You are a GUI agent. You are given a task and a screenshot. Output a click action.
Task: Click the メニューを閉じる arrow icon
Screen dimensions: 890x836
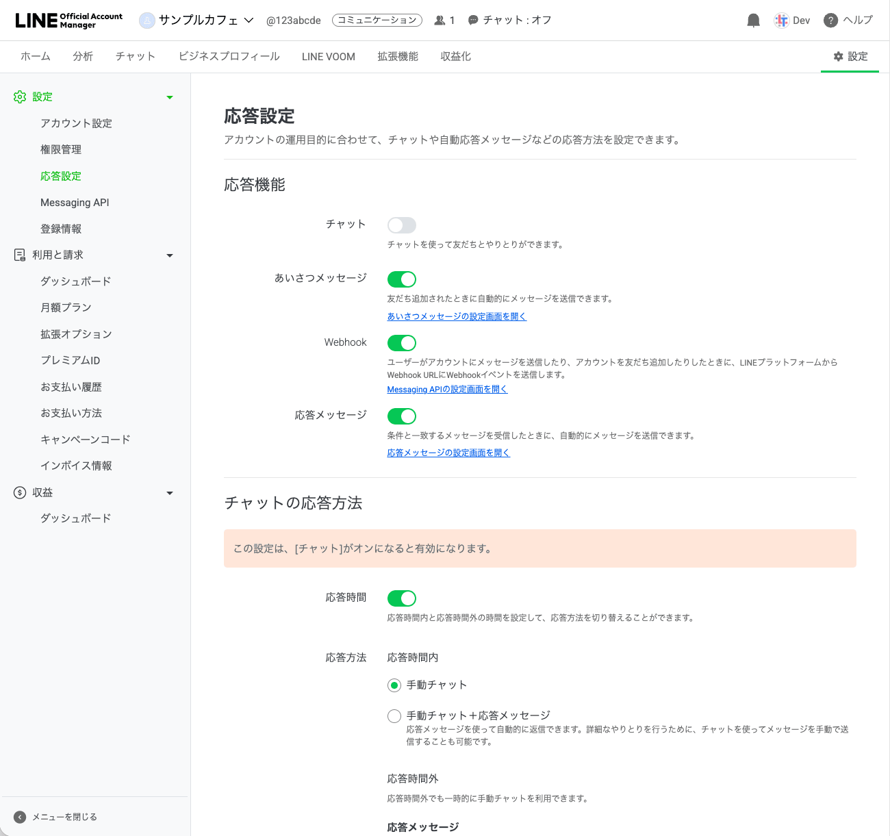pos(20,817)
